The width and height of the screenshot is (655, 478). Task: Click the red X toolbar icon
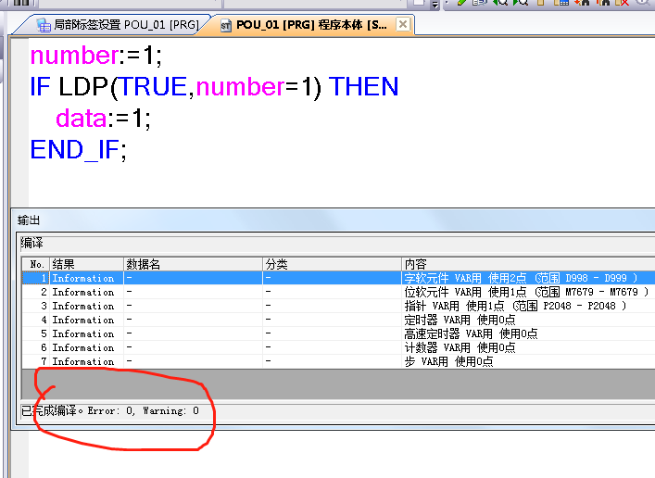pyautogui.click(x=623, y=4)
